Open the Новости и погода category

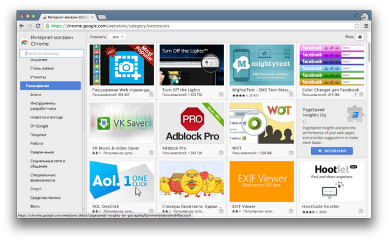click(46, 117)
